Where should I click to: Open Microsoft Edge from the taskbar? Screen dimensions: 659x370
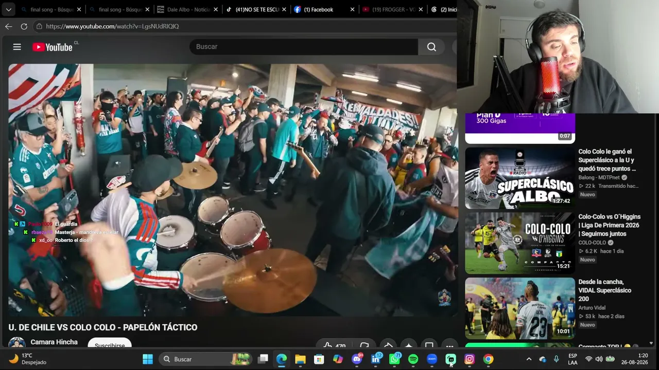pyautogui.click(x=282, y=359)
